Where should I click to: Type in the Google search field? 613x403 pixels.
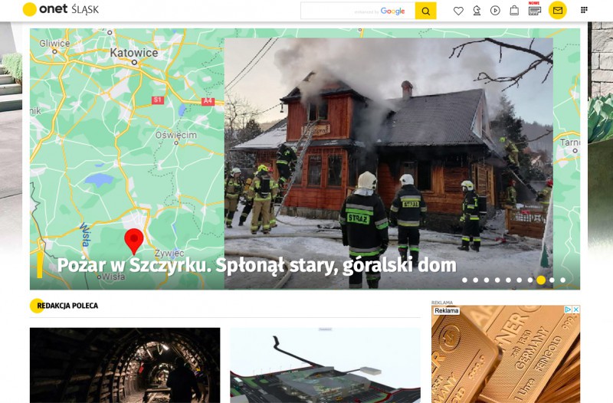coord(356,11)
